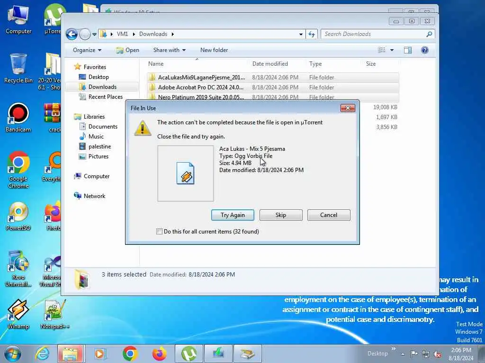This screenshot has width=485, height=363.
Task: Toggle the preview pane icon
Action: tap(408, 50)
